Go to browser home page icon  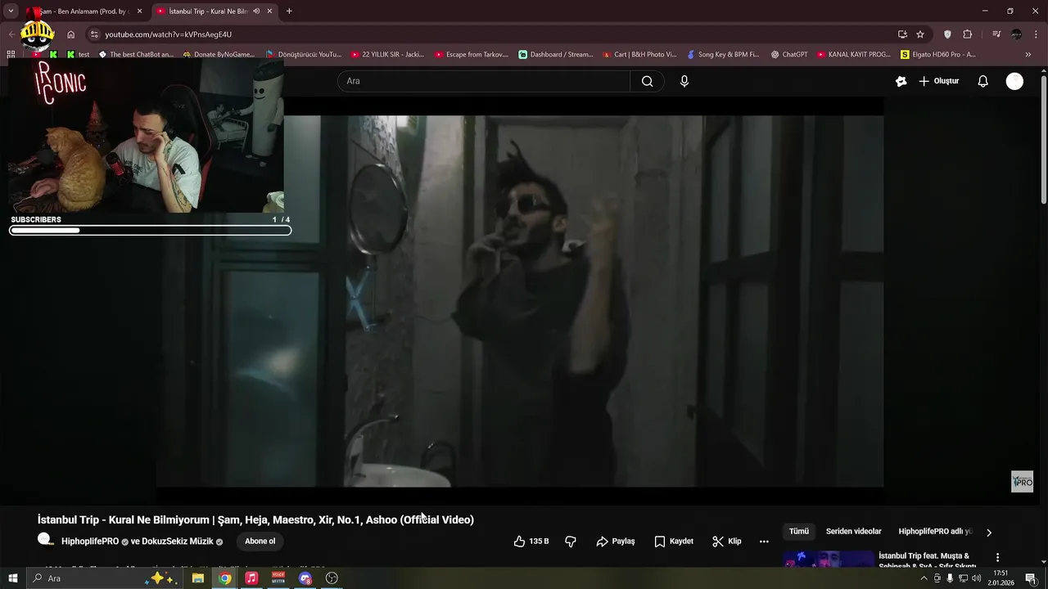click(x=71, y=34)
